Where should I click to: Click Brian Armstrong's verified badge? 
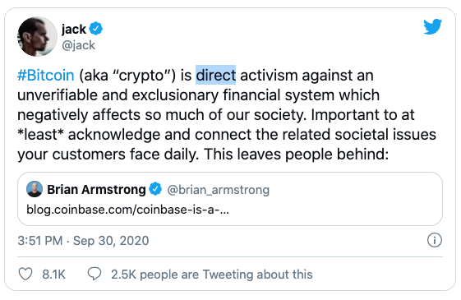[155, 189]
